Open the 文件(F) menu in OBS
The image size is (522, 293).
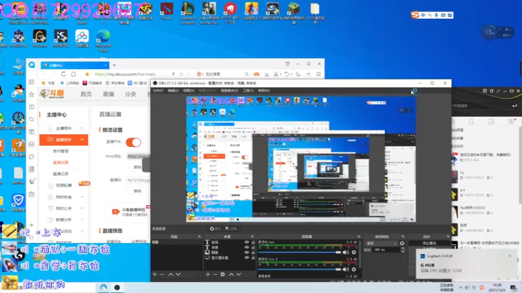click(158, 91)
